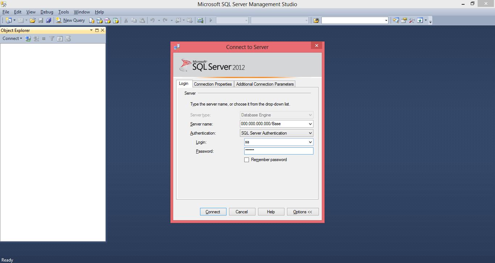This screenshot has height=263, width=495.
Task: Open the toolbar overflow options arrow
Action: click(430, 21)
